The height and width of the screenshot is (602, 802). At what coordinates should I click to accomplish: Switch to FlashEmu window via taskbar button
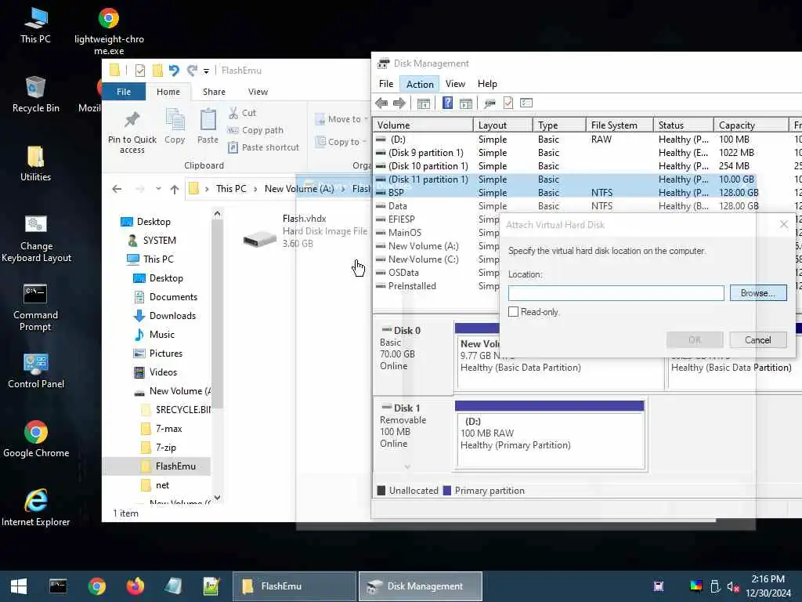pyautogui.click(x=294, y=586)
